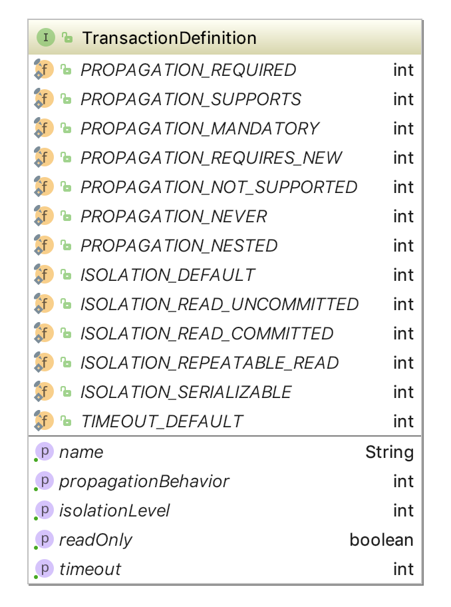This screenshot has height=607, width=451.
Task: Select the propagationBehavior property
Action: (144, 481)
